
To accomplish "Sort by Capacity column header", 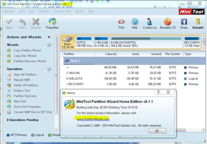I will click(x=106, y=54).
